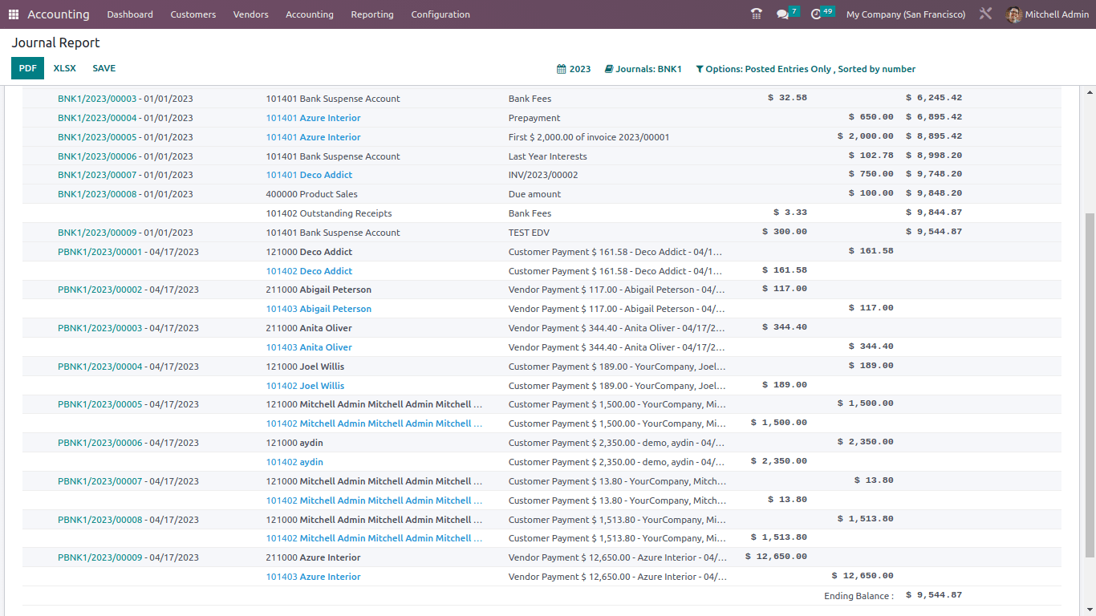The width and height of the screenshot is (1096, 616).
Task: Open entry PBNK1/2023/00001
Action: pos(100,252)
